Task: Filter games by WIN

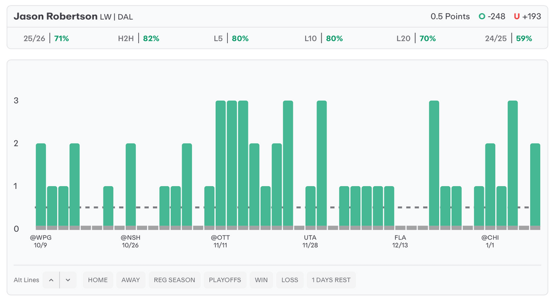Action: coord(262,280)
